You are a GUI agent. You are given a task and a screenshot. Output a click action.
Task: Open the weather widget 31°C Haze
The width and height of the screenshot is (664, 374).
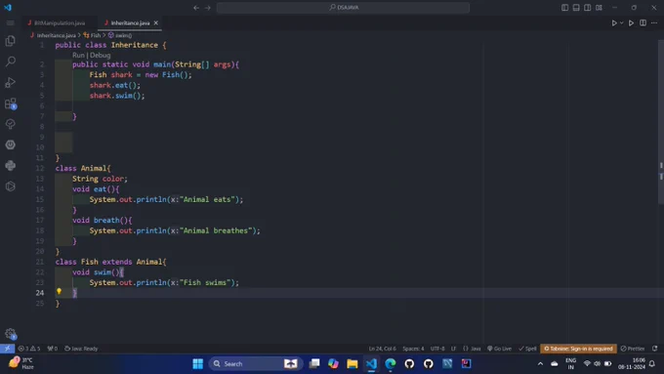21,363
